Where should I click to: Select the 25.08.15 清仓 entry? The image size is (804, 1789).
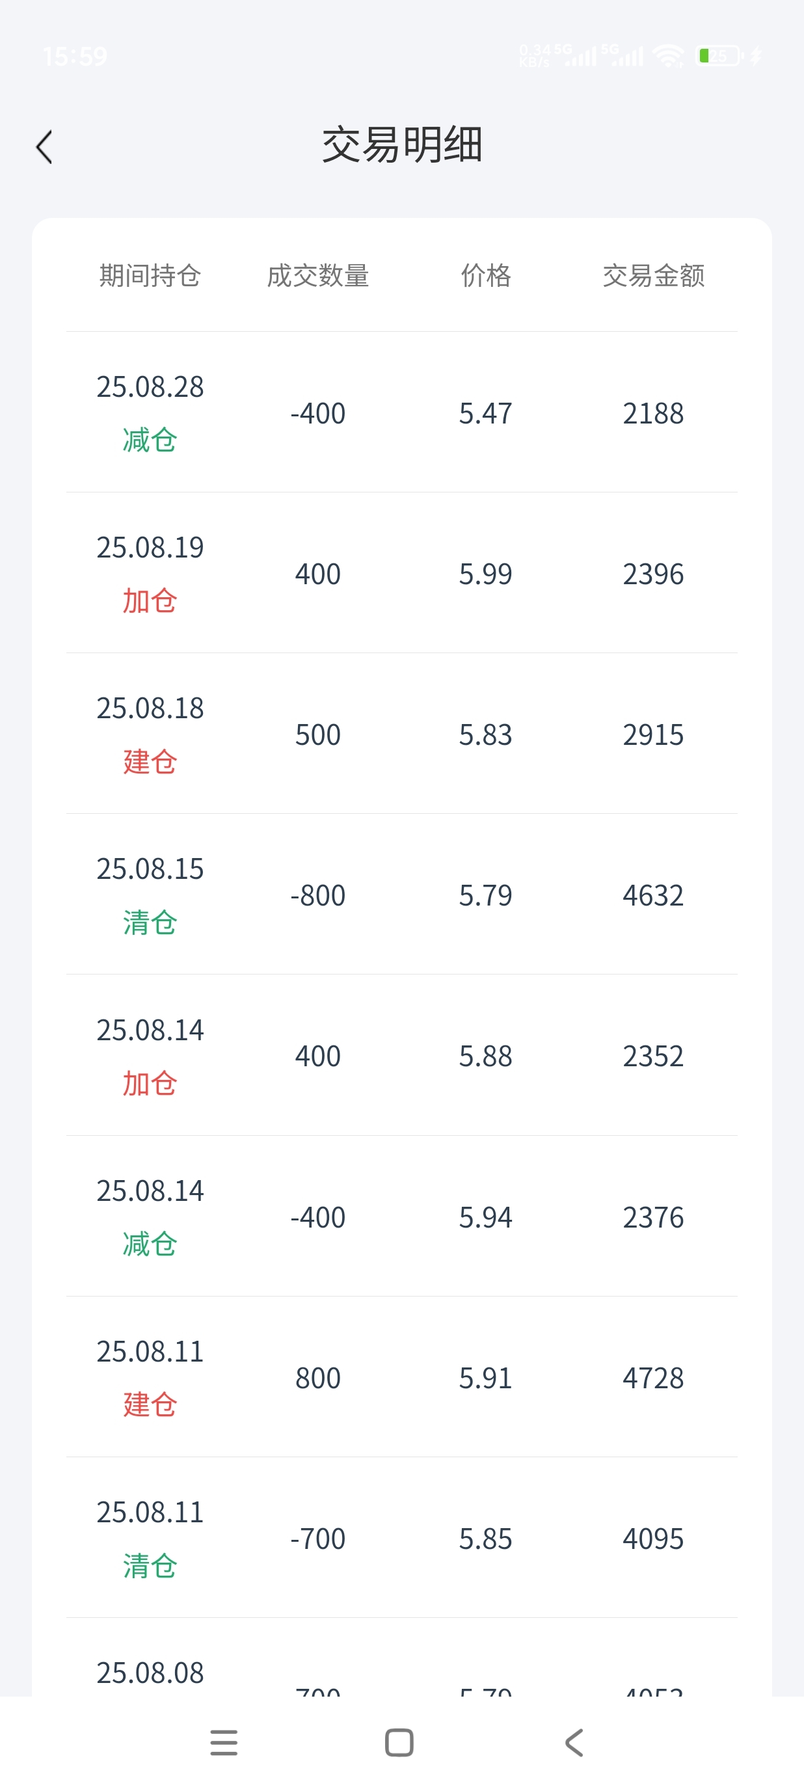coord(402,894)
